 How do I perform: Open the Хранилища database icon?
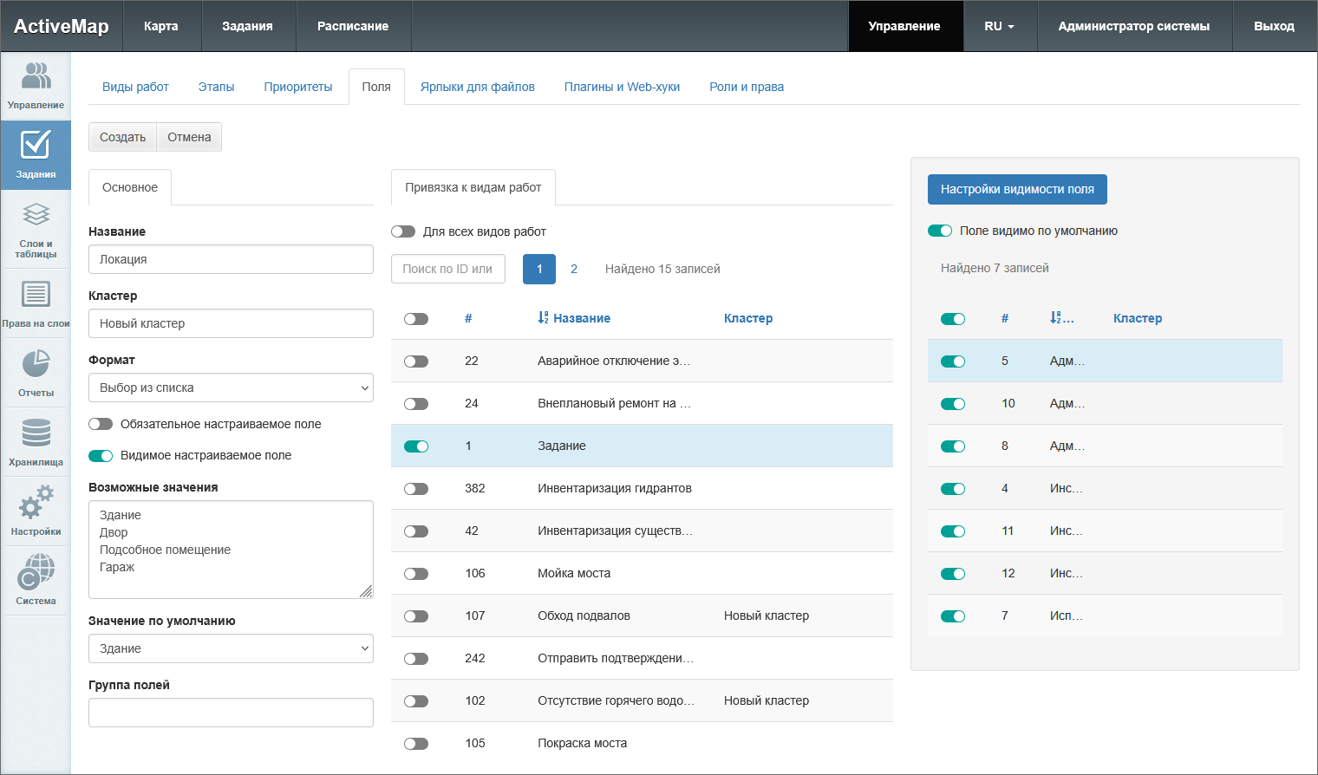point(36,433)
